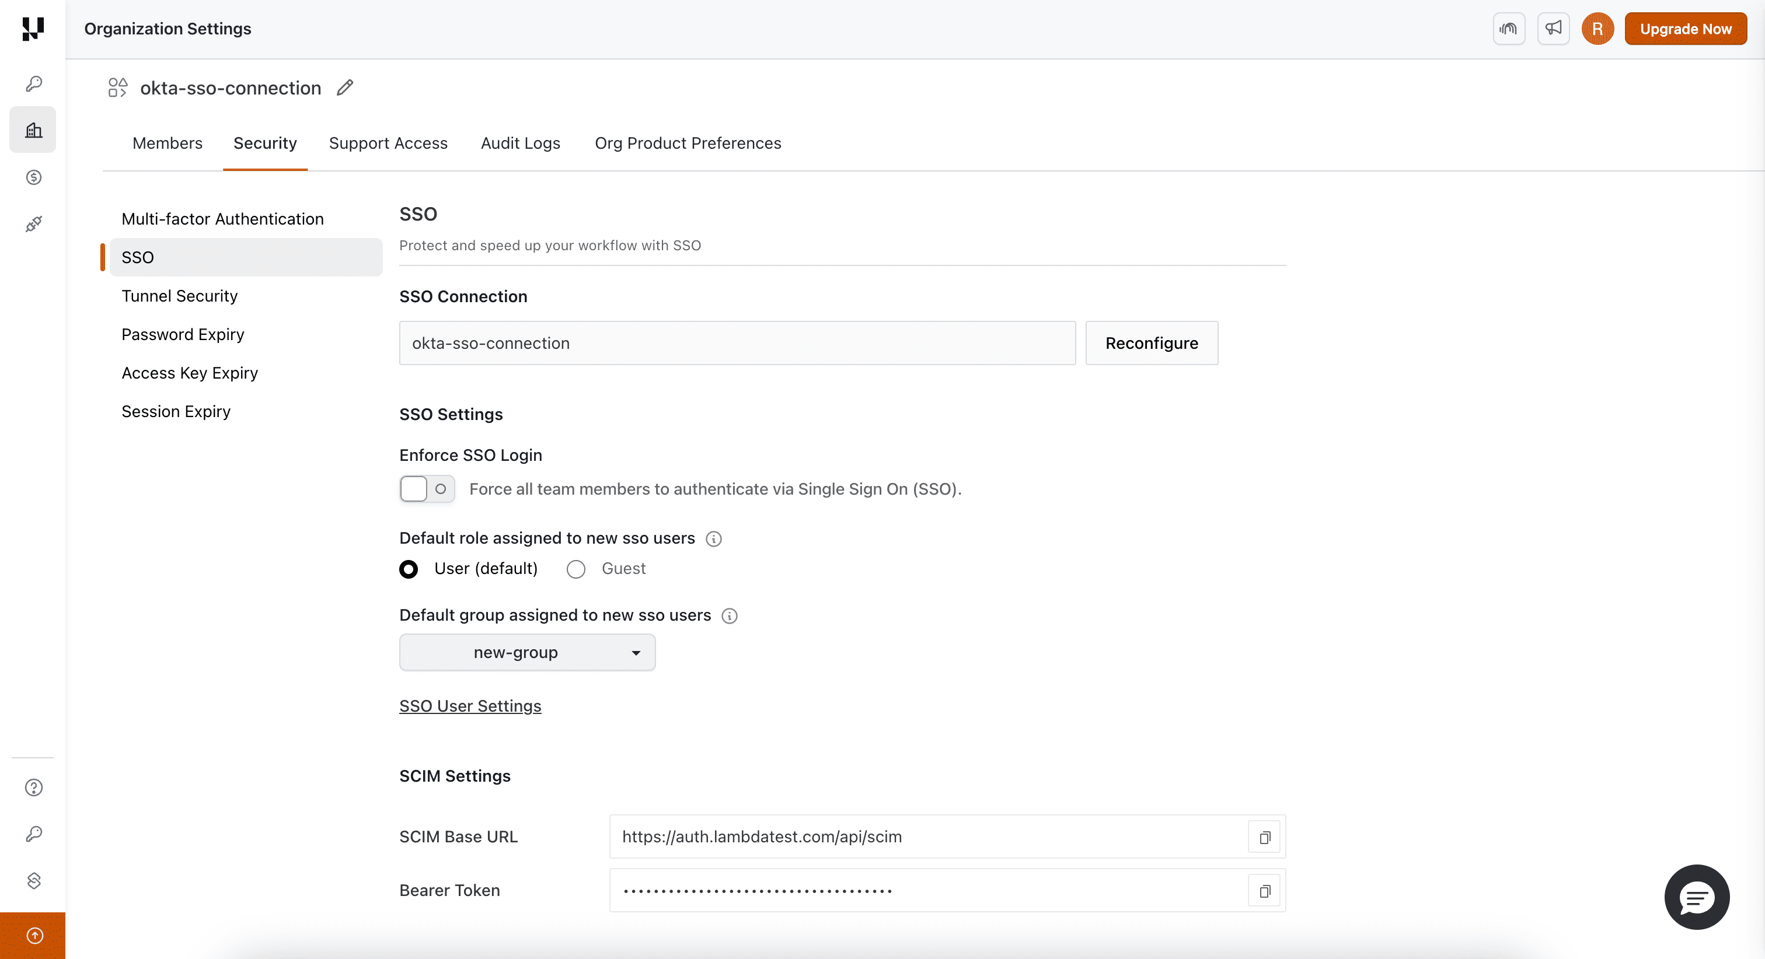Viewport: 1765px width, 959px height.
Task: Click the Organization Settings title
Action: pos(168,29)
